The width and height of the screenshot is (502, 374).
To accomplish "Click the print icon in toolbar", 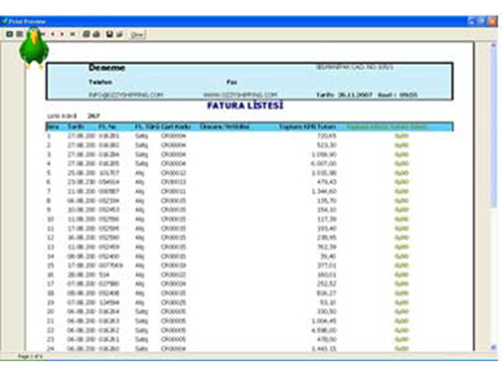I will coord(96,33).
